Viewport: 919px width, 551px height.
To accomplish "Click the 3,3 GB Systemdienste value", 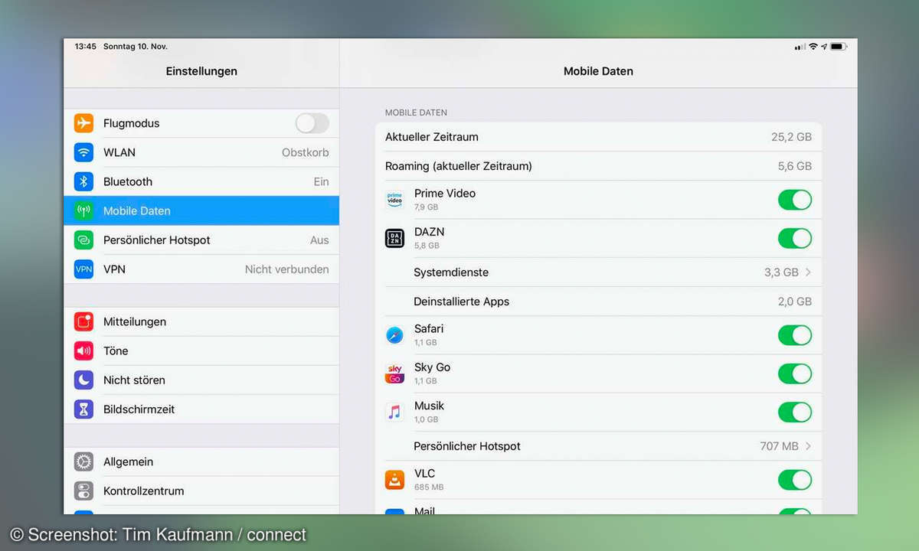I will (781, 272).
